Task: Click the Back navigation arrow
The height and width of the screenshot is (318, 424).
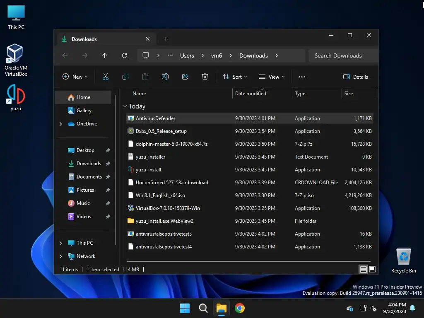Action: click(x=65, y=55)
